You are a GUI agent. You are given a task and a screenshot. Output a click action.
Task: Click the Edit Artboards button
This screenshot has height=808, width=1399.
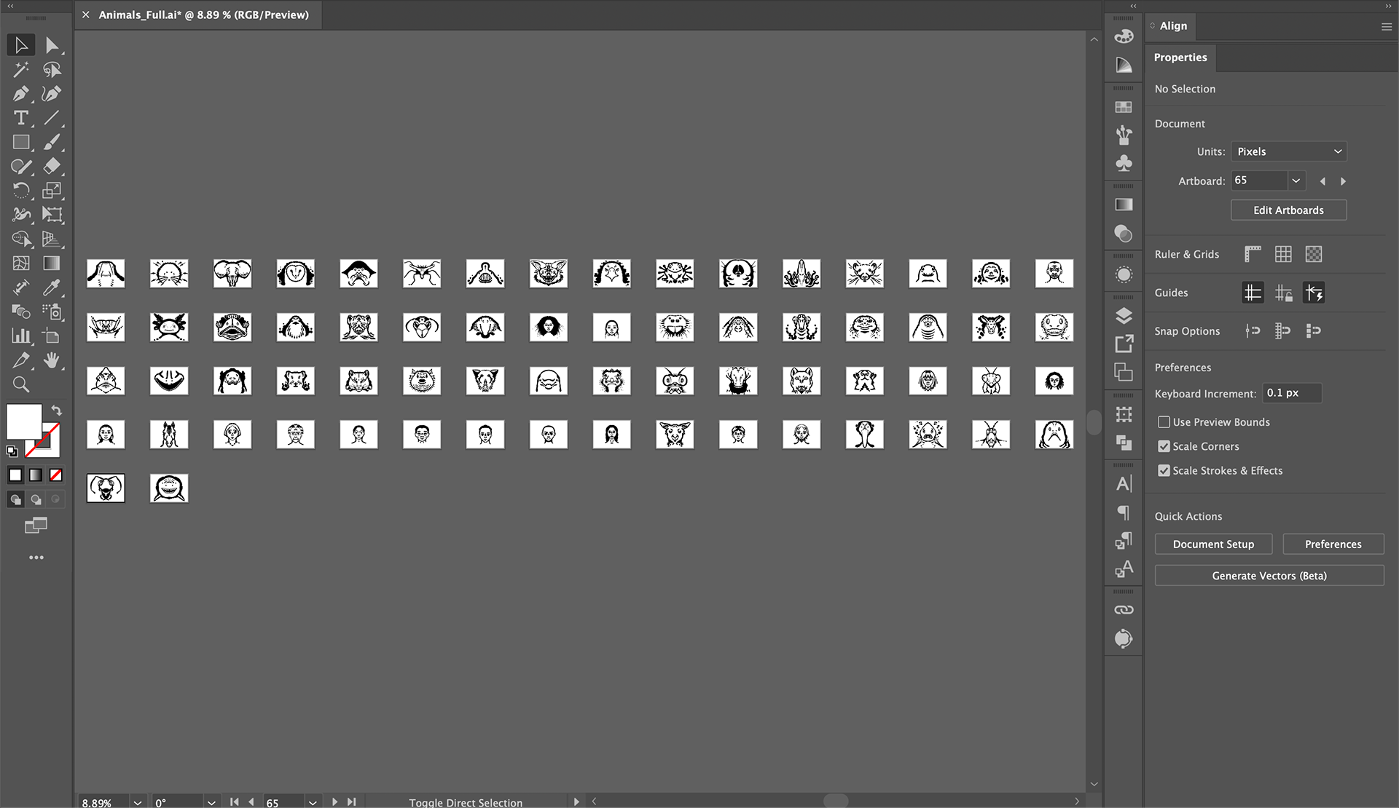1288,210
